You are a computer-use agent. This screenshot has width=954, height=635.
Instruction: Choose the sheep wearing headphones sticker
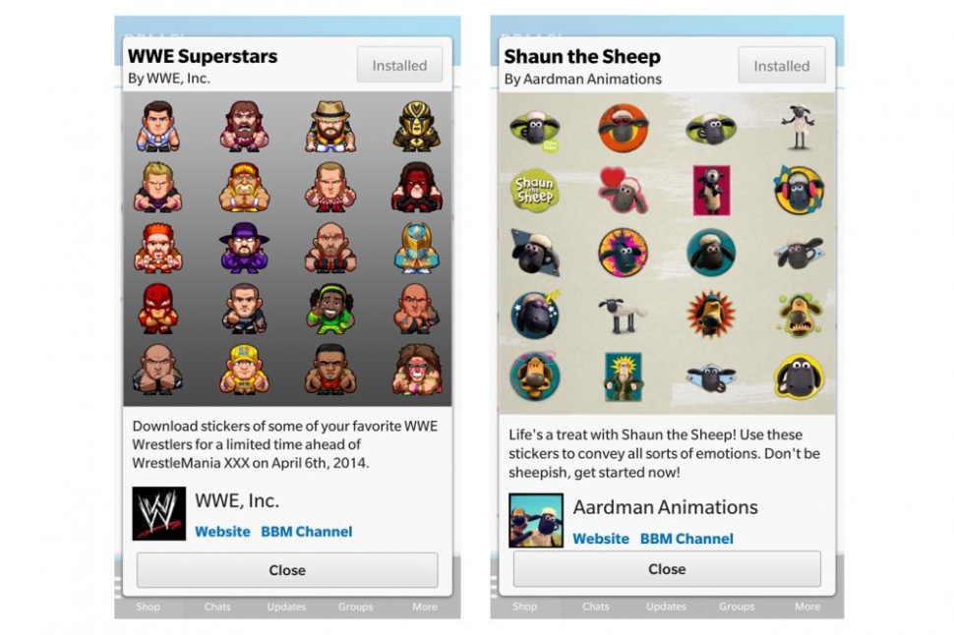(799, 190)
